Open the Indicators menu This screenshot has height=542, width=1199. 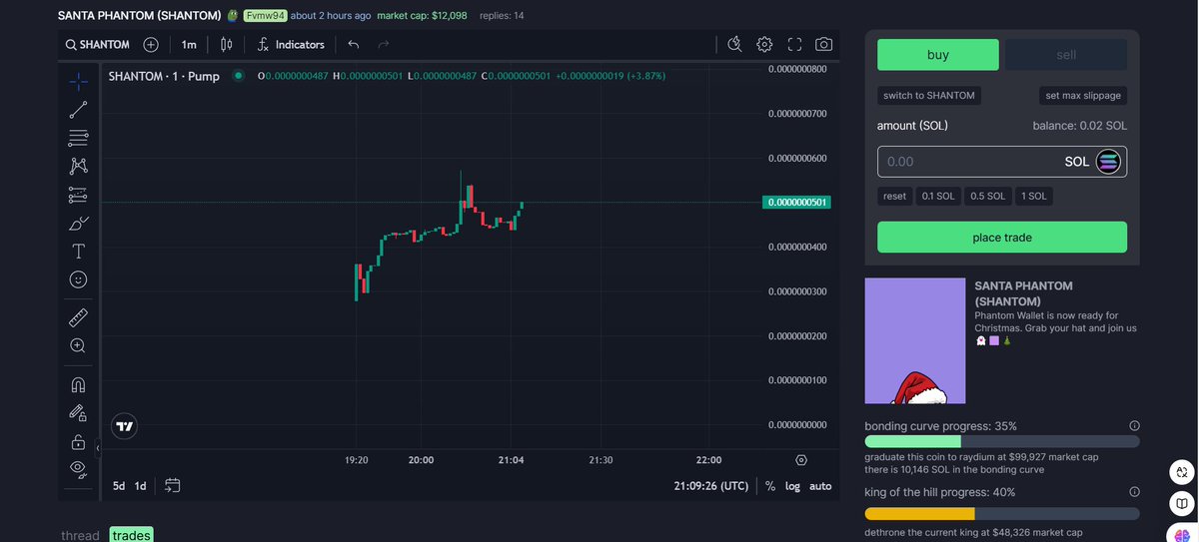[291, 44]
